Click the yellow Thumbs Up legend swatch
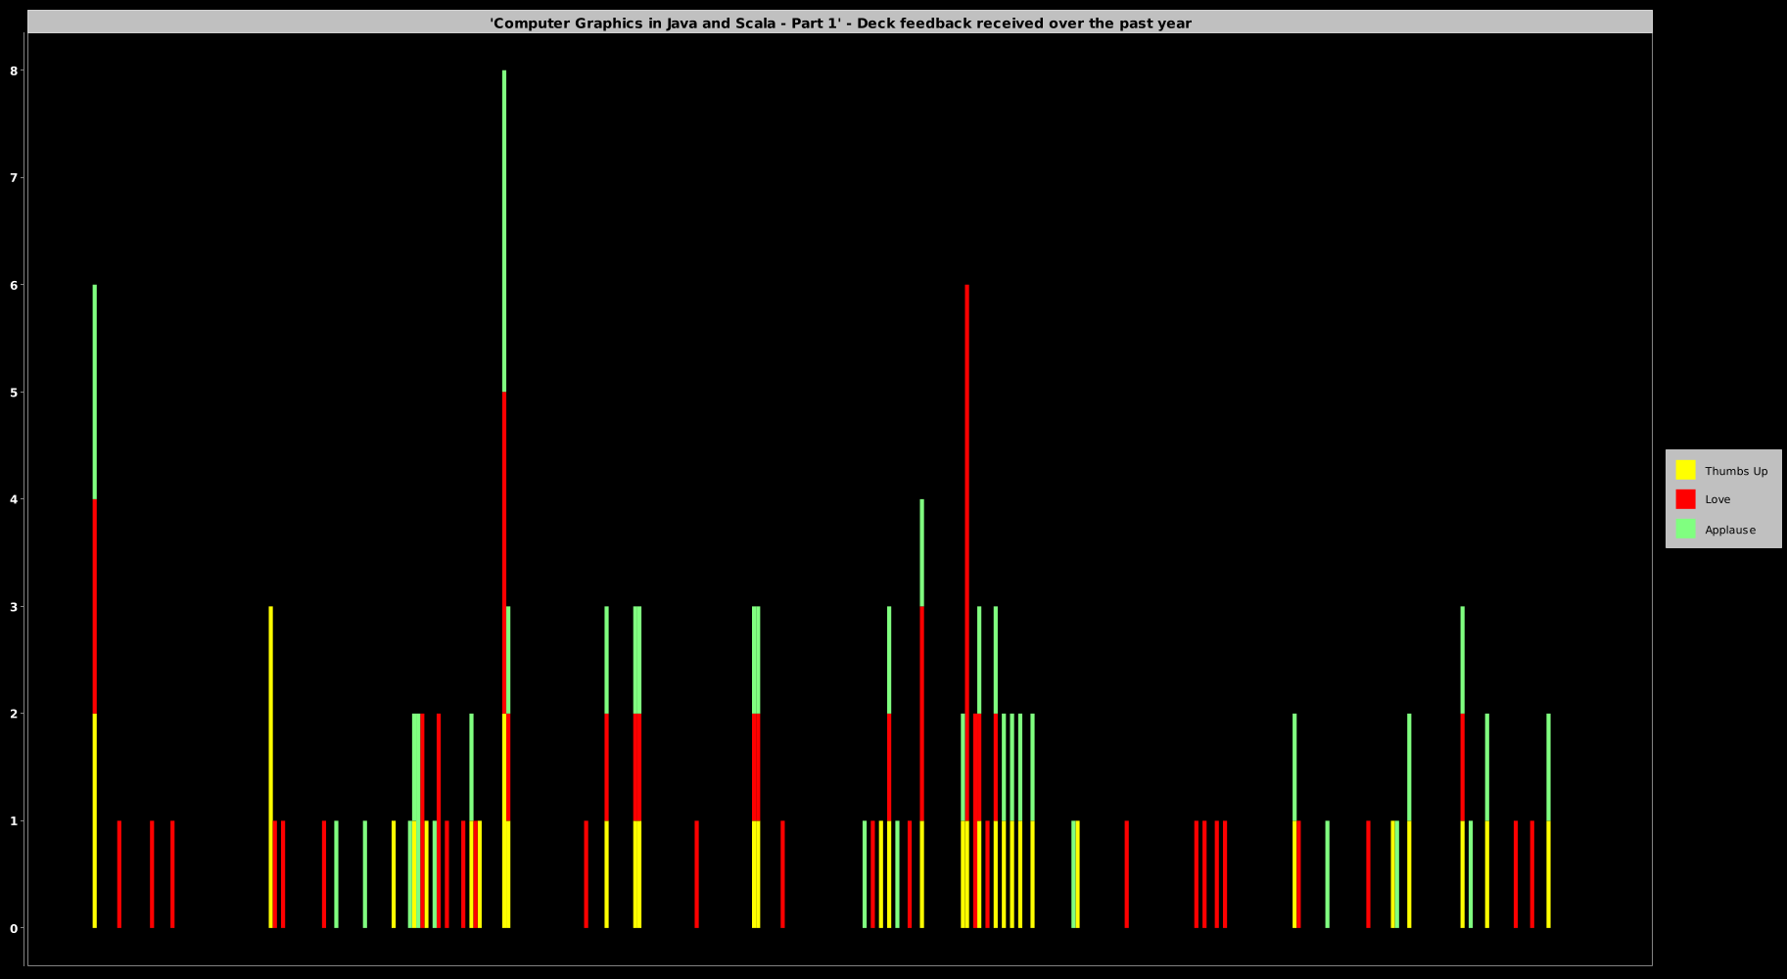 1685,470
